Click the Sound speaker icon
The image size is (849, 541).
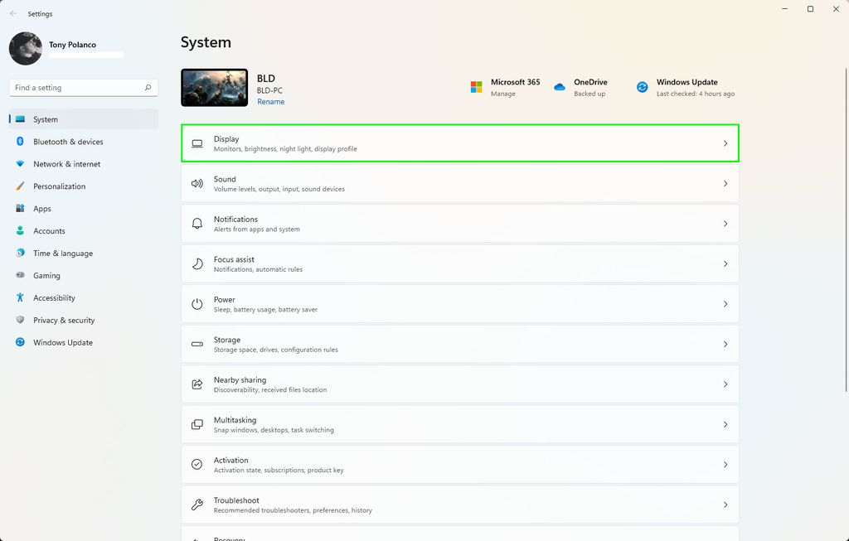197,184
